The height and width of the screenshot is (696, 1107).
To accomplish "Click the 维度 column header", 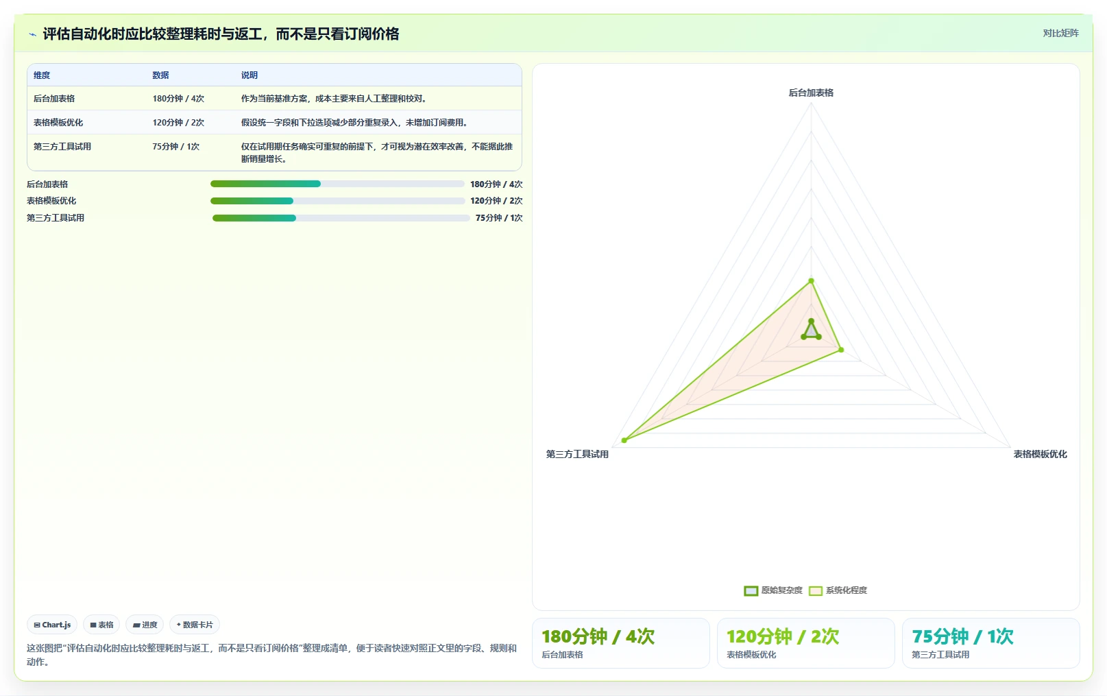I will (42, 75).
